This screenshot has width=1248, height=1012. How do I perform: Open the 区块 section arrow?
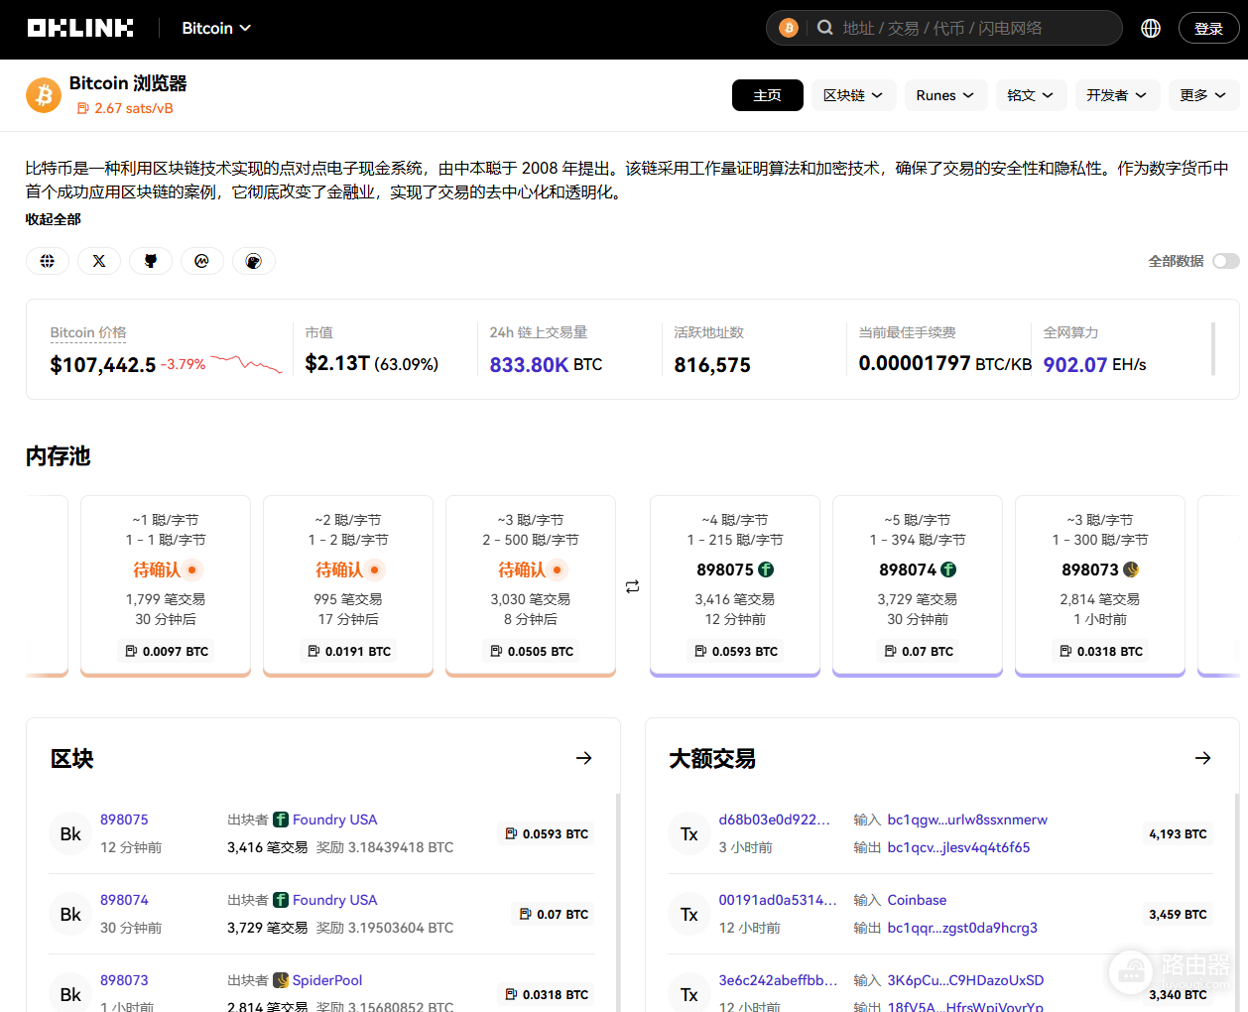584,758
